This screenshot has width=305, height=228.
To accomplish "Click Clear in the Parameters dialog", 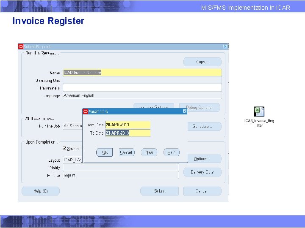I will click(149, 152).
